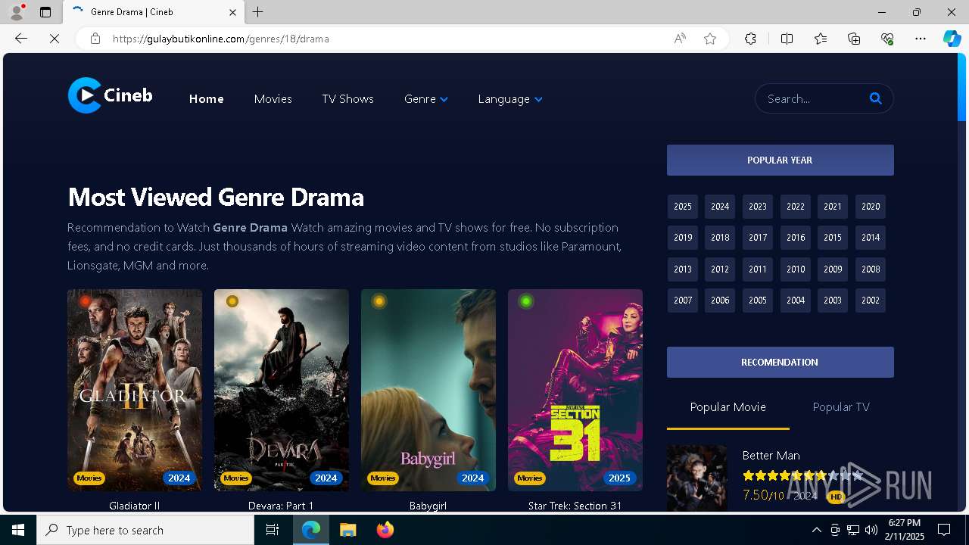Viewport: 969px width, 545px height.
Task: Expand the Language dropdown
Action: [x=510, y=99]
